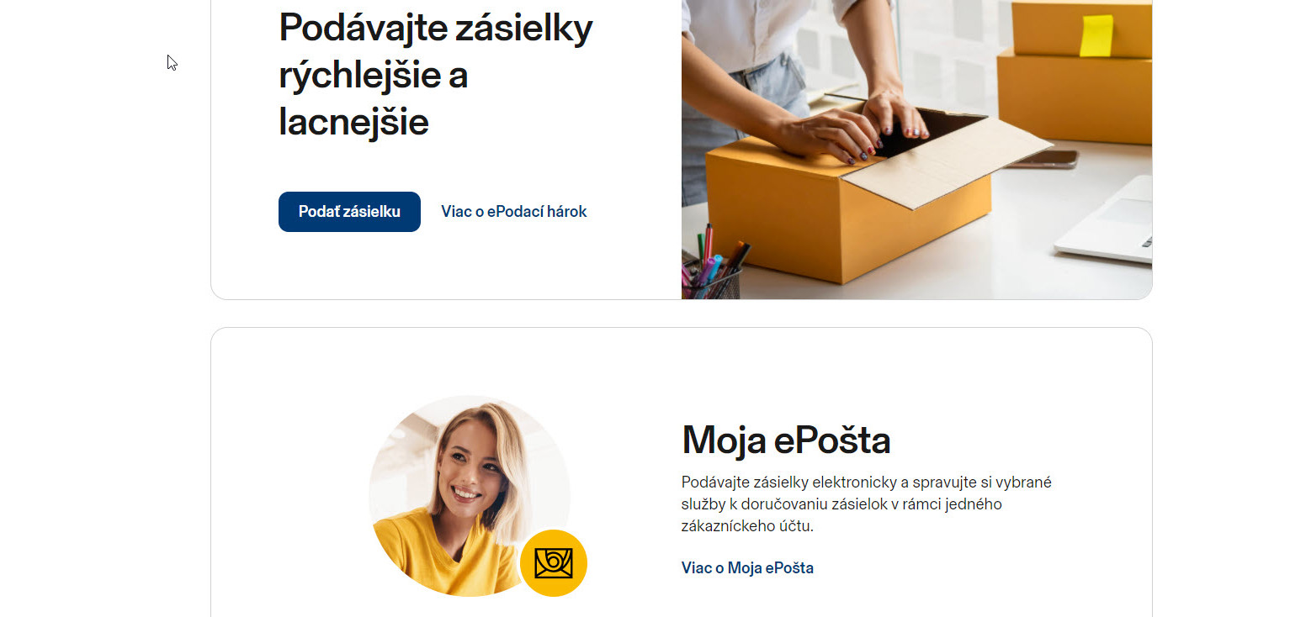Click the heading Podávajte zásielky rýchlejšie a lacnejšie

tap(436, 75)
